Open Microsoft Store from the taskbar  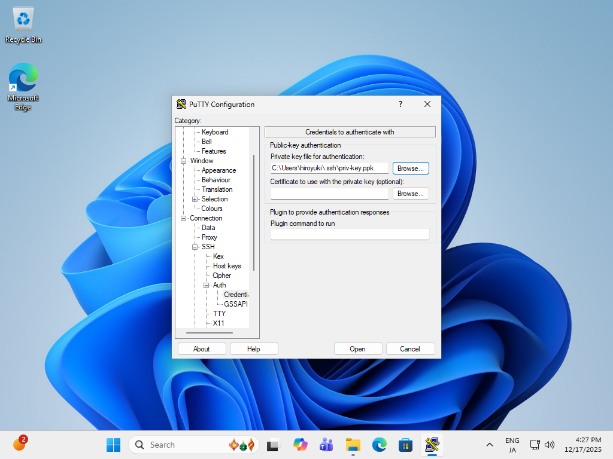pyautogui.click(x=405, y=445)
